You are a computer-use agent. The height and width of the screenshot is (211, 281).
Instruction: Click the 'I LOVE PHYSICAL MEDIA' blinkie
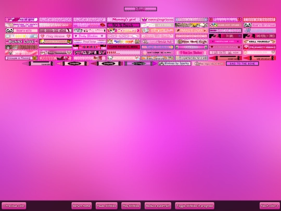click(123, 47)
